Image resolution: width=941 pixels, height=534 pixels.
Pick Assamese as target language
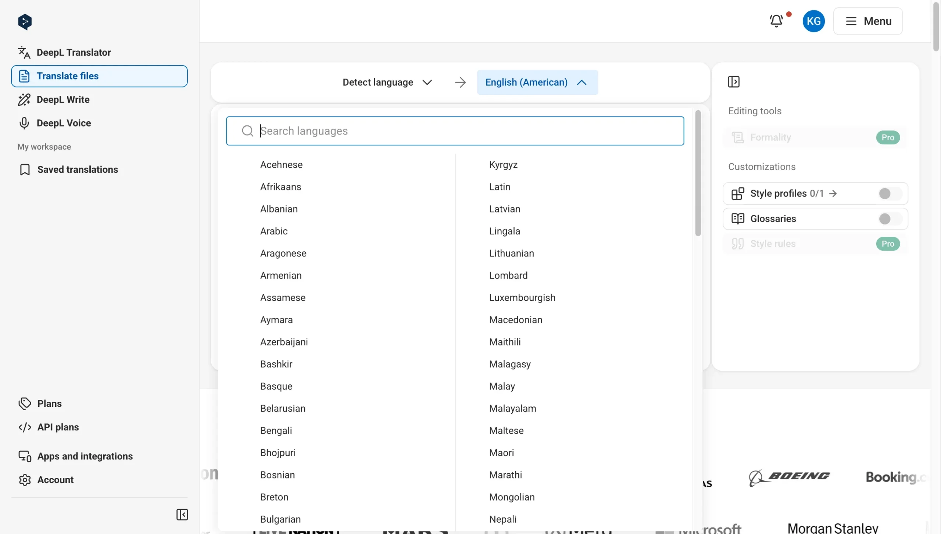click(283, 298)
